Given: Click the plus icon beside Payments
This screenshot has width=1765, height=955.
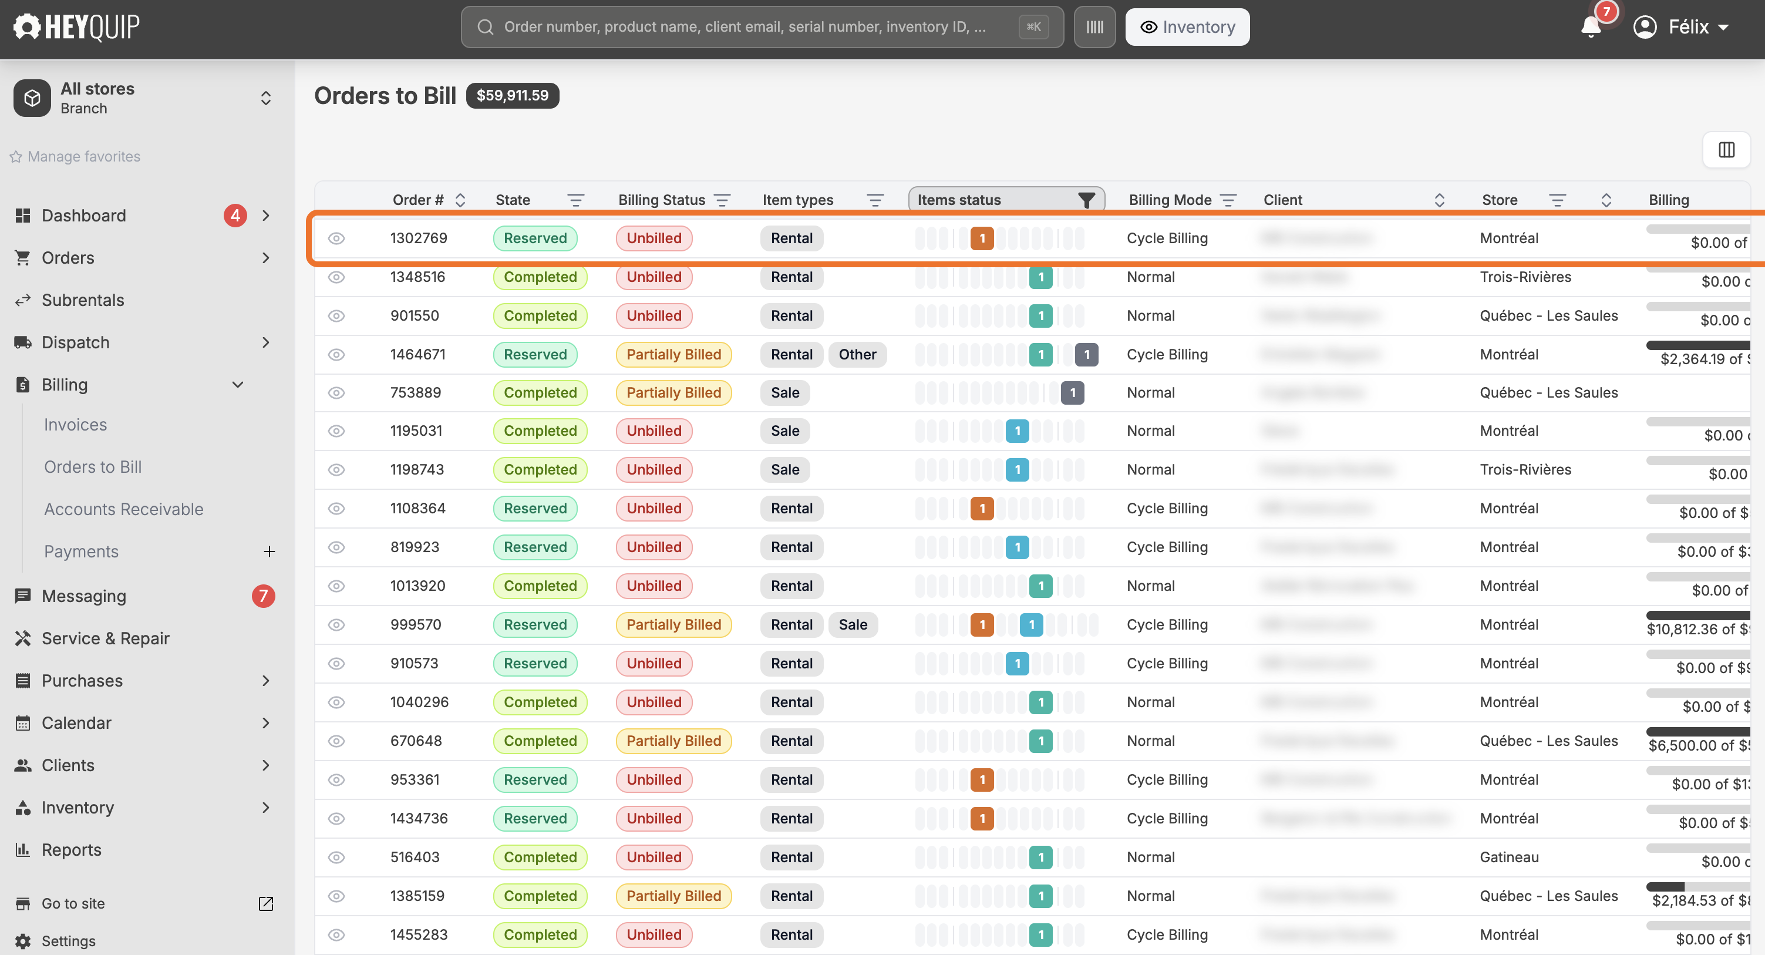Looking at the screenshot, I should pos(270,551).
